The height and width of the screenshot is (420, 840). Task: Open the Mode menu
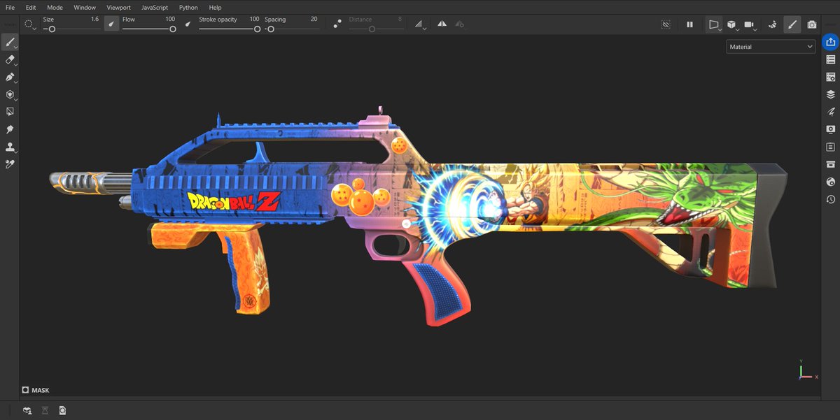click(55, 7)
